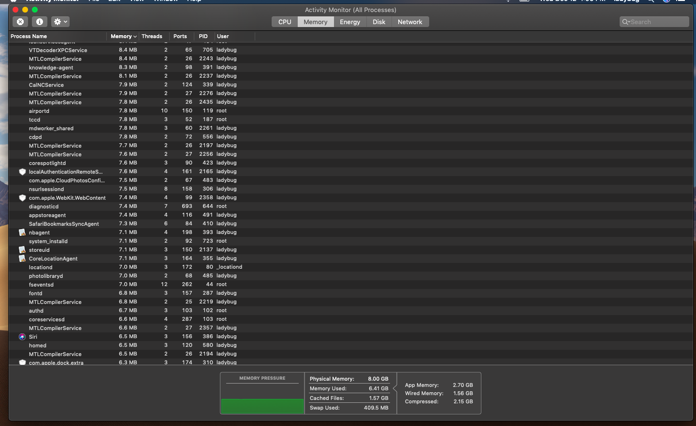This screenshot has width=696, height=426.
Task: Select MTLCompilerService row with PID 2435
Action: [350, 102]
